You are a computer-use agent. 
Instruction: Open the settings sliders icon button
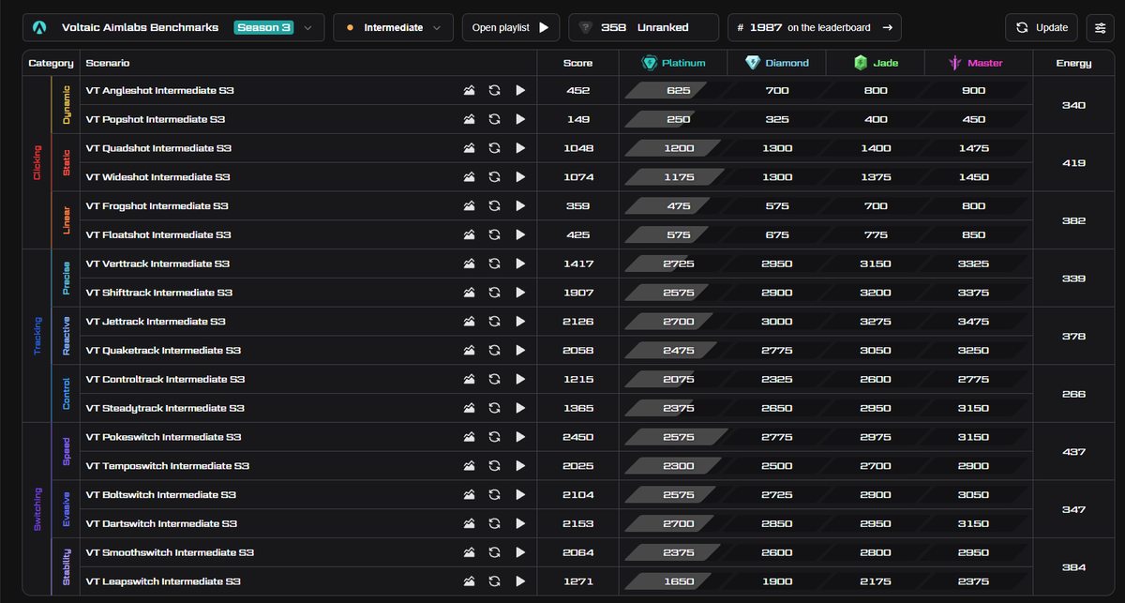[1100, 27]
